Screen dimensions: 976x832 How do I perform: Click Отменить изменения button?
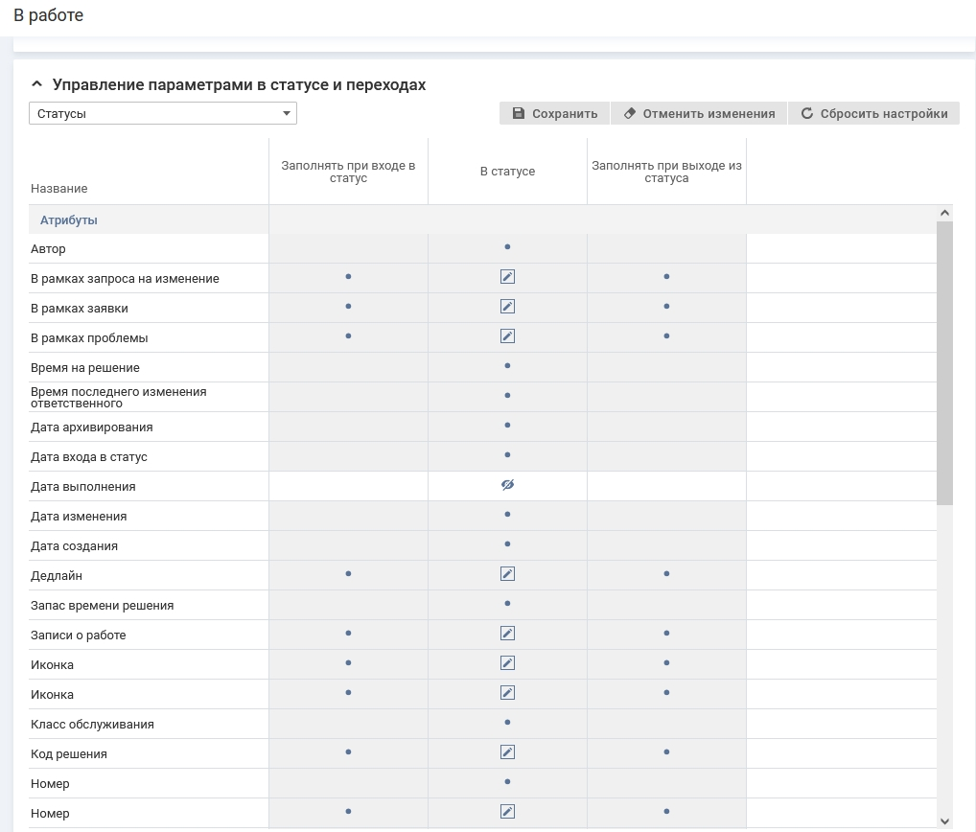(x=698, y=113)
